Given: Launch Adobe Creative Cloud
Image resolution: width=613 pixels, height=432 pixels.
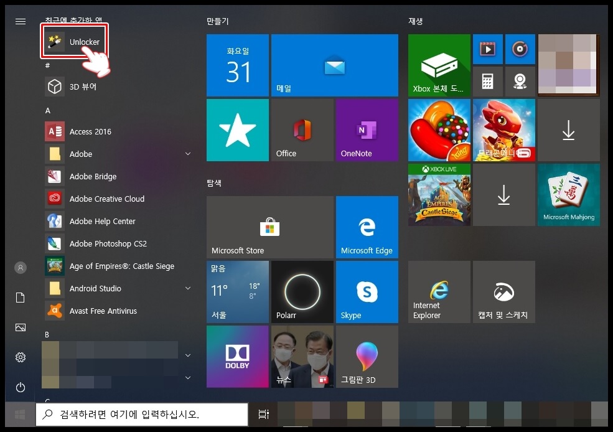Looking at the screenshot, I should (x=117, y=199).
